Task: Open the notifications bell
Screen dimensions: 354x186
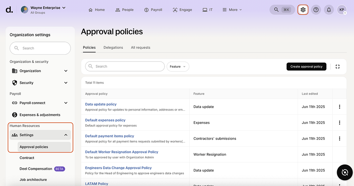Action: pyautogui.click(x=329, y=10)
